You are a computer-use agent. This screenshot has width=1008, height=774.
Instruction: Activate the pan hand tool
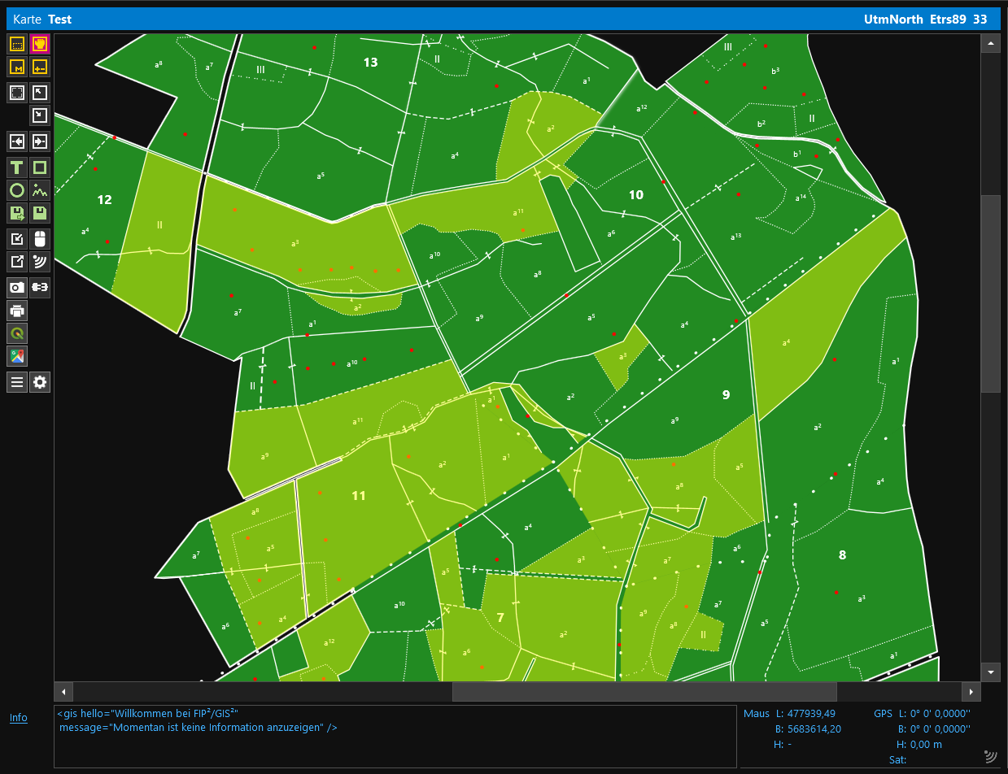click(x=40, y=44)
